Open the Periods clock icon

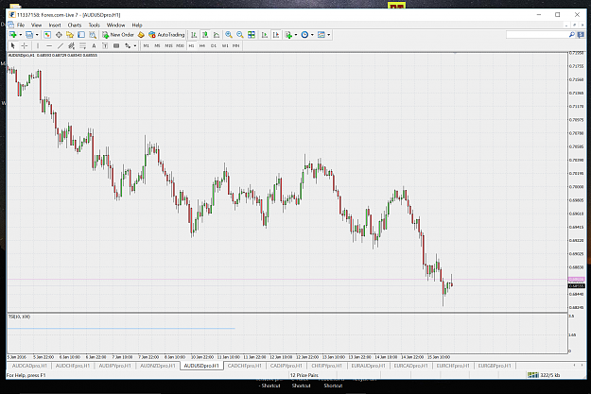pyautogui.click(x=304, y=35)
